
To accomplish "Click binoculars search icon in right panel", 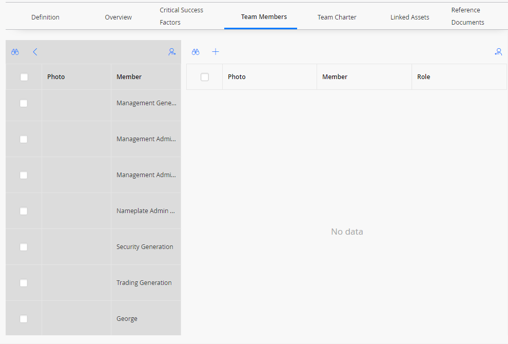I will (196, 52).
